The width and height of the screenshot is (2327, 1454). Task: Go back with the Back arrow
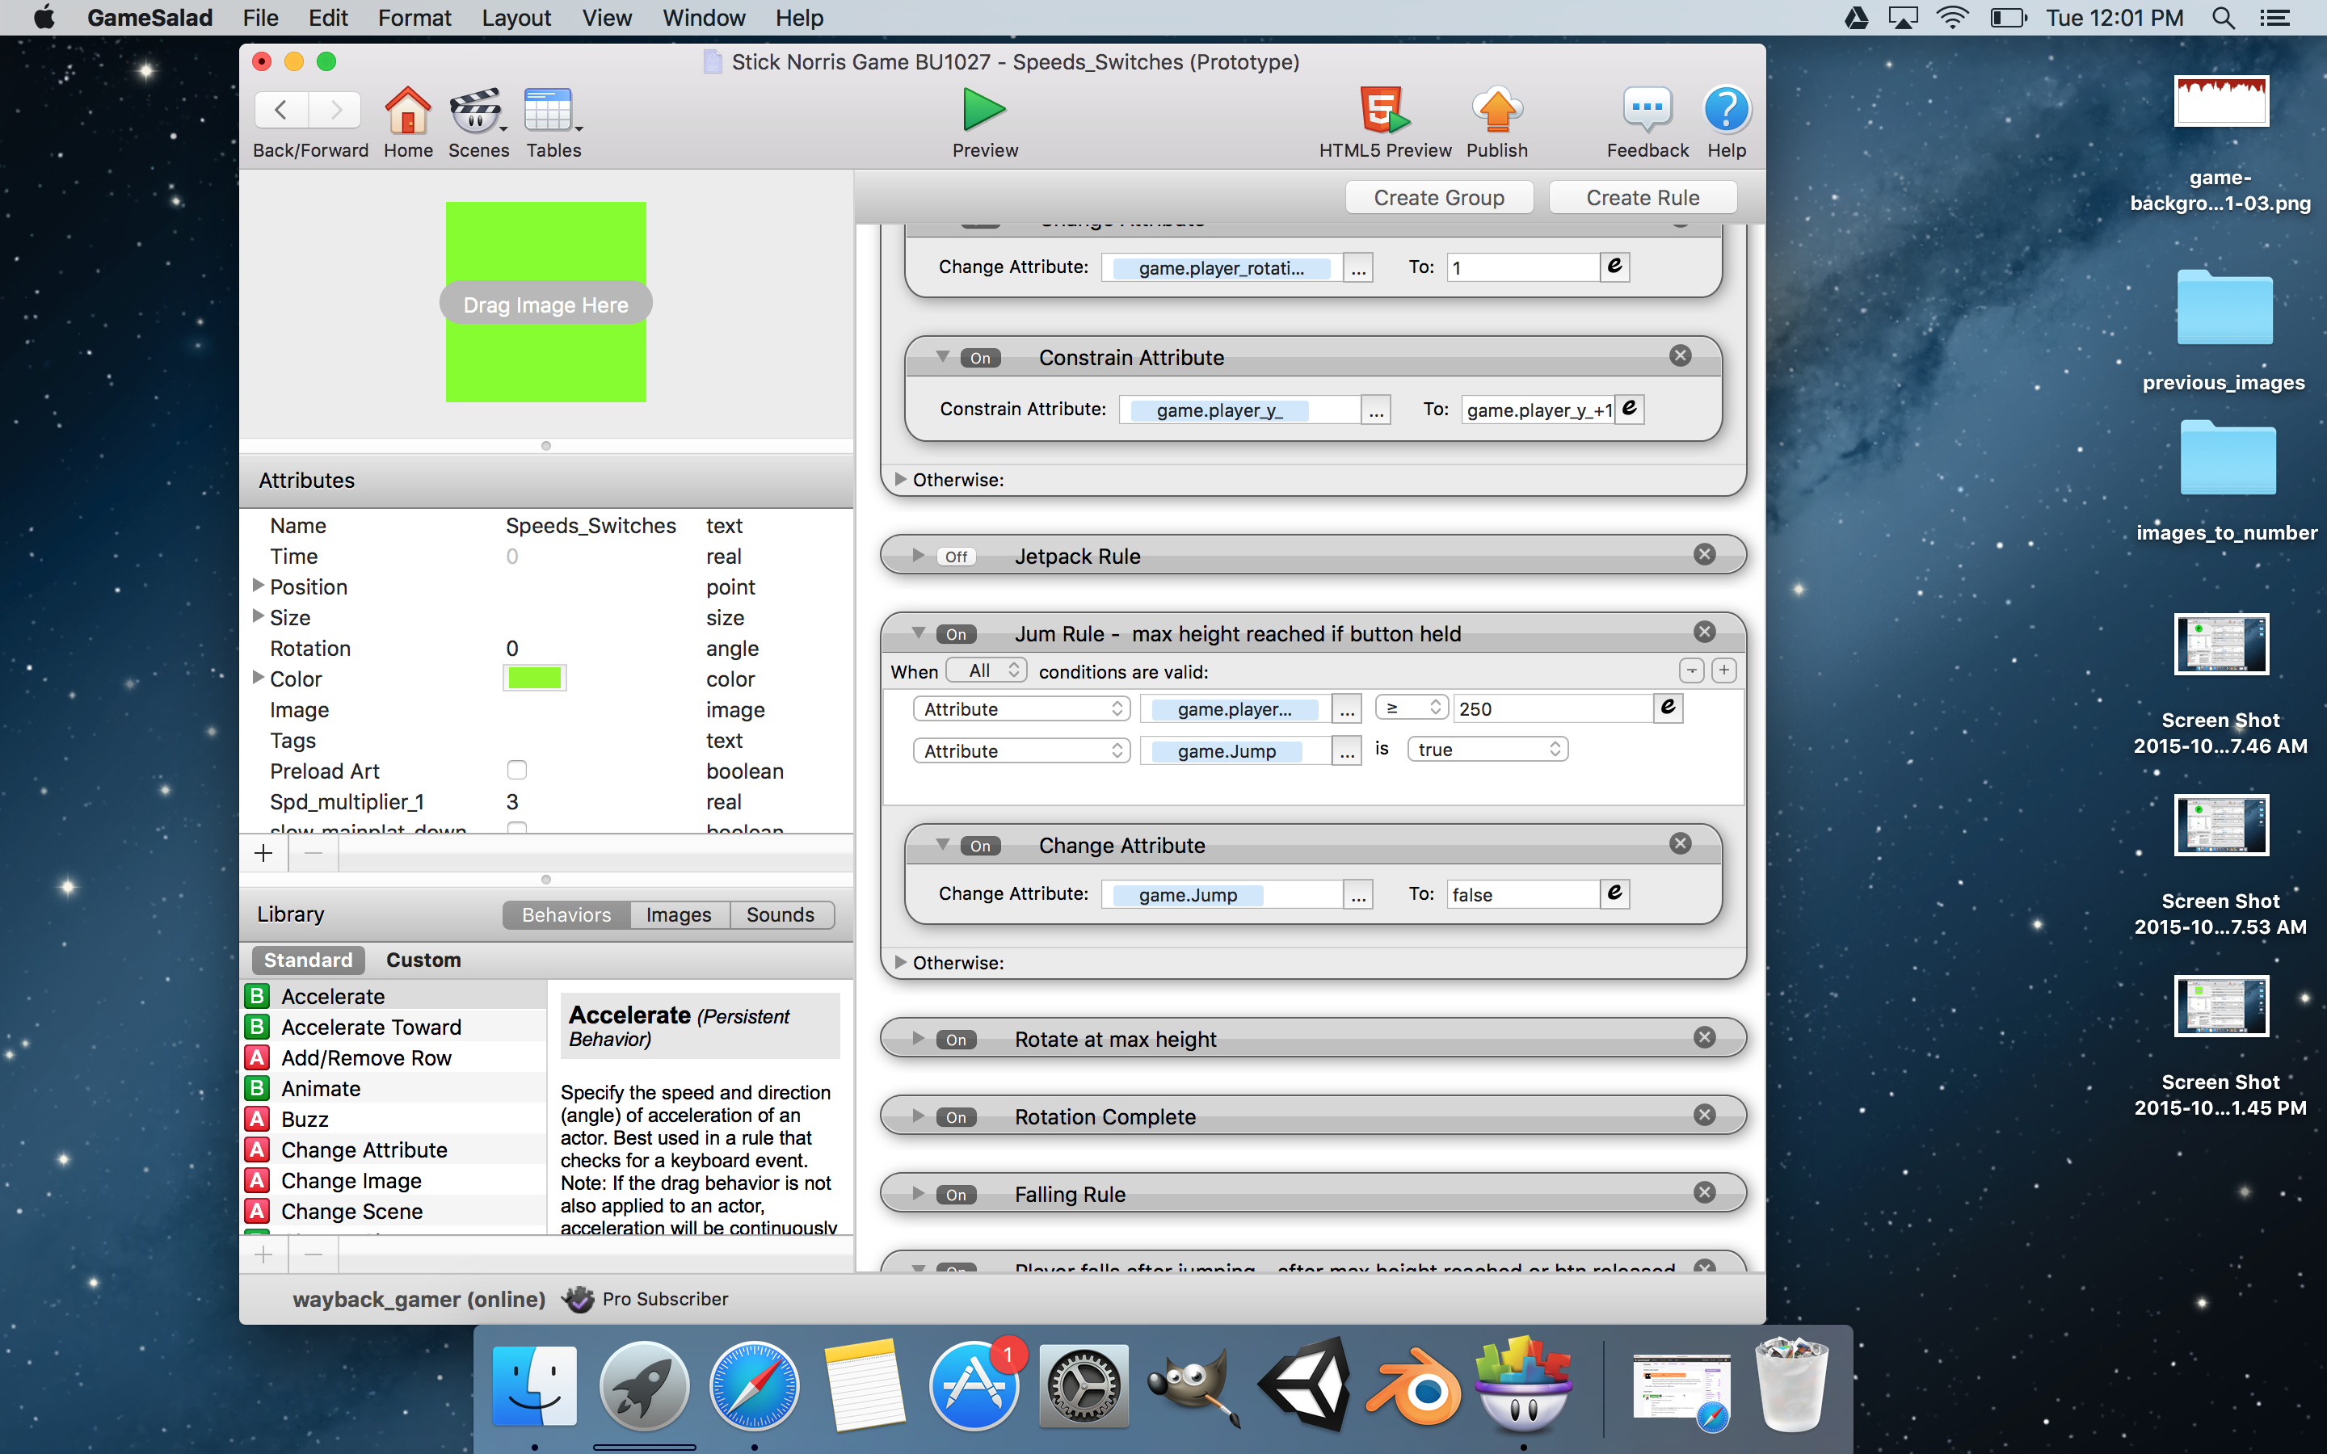(x=281, y=111)
